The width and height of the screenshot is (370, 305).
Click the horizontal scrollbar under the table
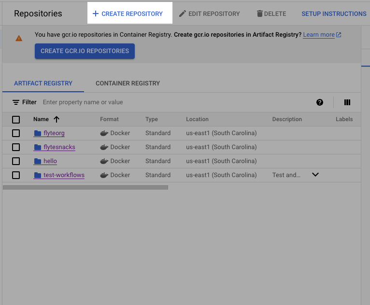click(85, 187)
